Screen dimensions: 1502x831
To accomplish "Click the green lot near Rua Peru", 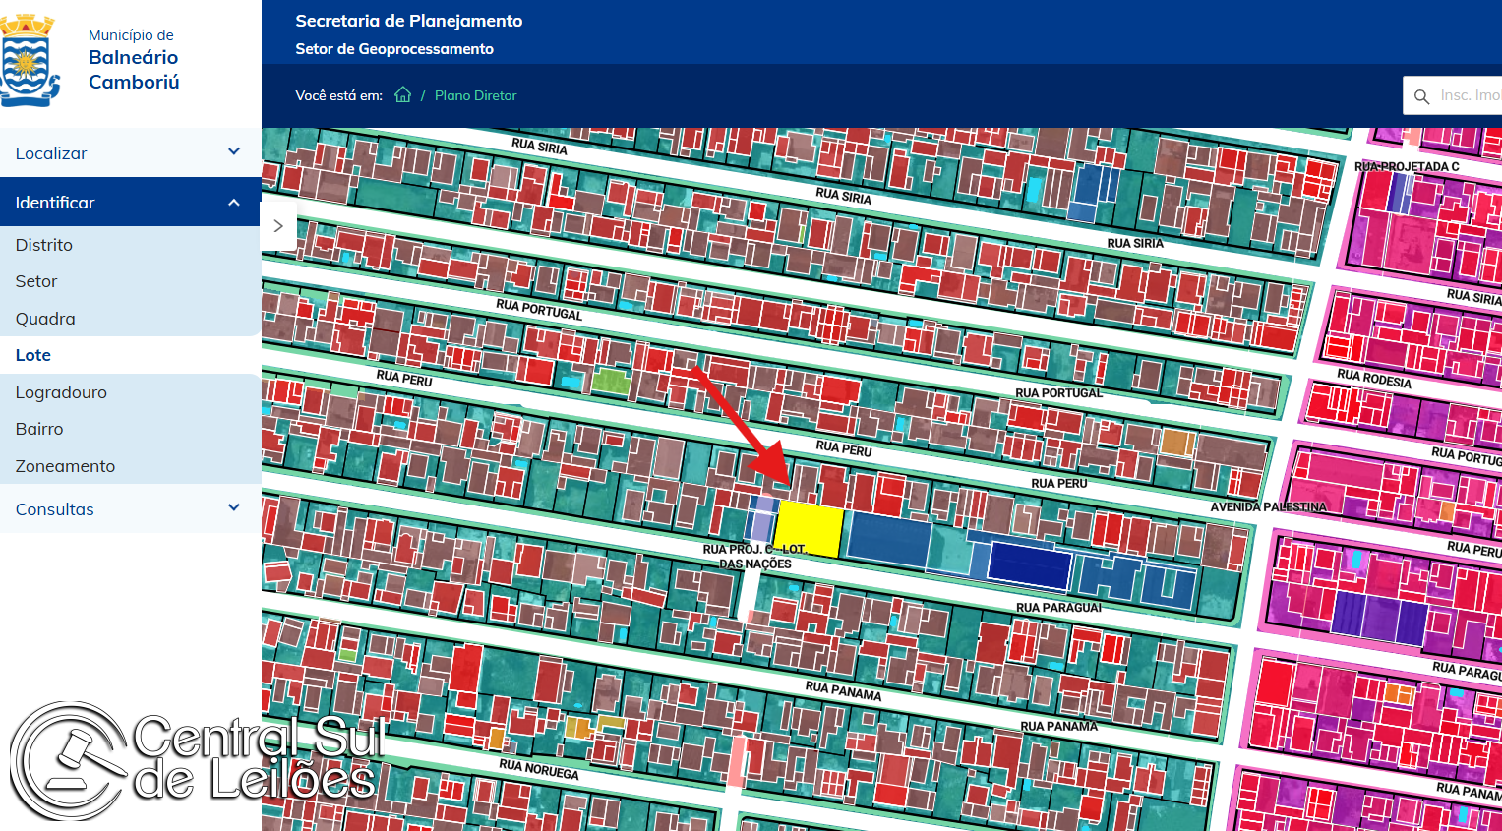I will [x=611, y=381].
